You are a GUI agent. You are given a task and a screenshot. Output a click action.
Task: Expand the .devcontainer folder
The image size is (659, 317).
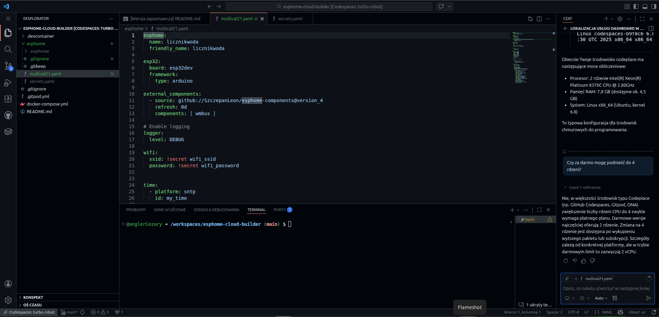point(41,36)
